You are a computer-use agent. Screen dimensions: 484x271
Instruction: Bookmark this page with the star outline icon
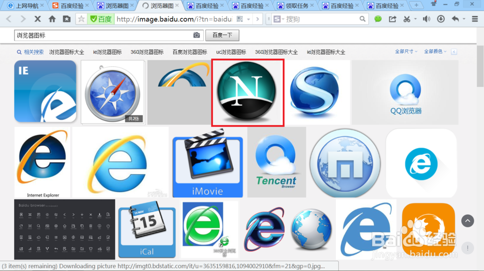point(81,19)
